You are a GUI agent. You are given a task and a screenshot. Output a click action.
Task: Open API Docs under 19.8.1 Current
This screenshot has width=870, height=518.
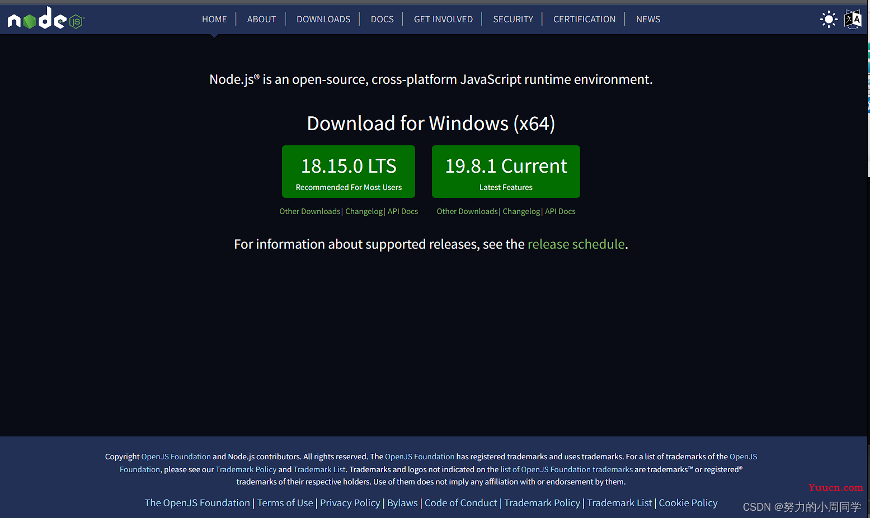(560, 211)
